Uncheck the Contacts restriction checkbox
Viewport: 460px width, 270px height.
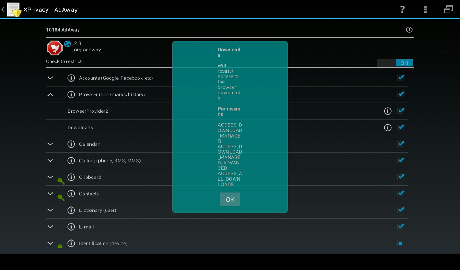[401, 193]
